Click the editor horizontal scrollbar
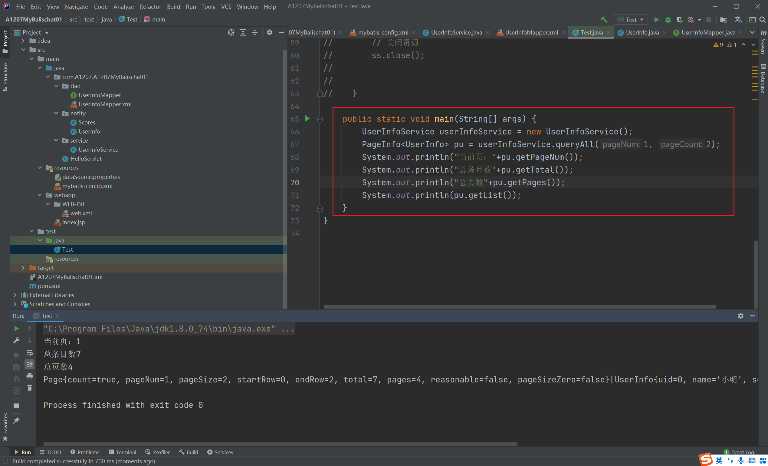This screenshot has width=768, height=466. coord(520,307)
